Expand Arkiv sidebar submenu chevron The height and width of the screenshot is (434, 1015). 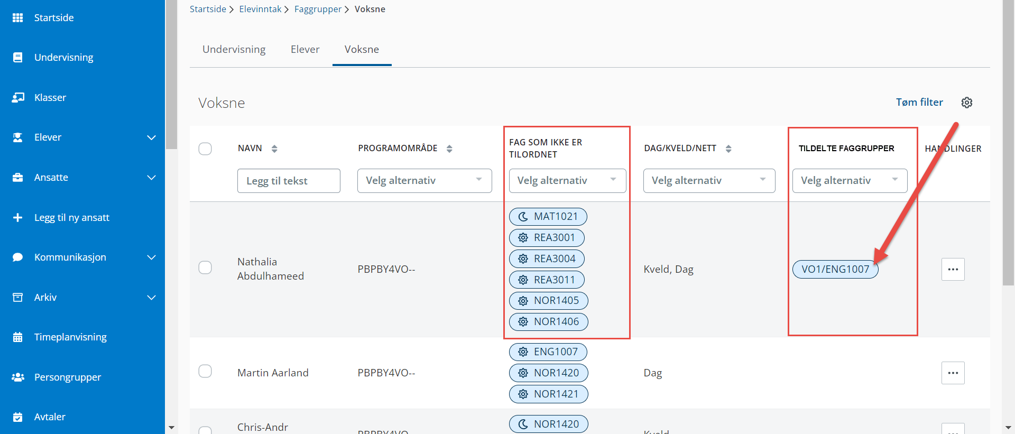tap(151, 298)
